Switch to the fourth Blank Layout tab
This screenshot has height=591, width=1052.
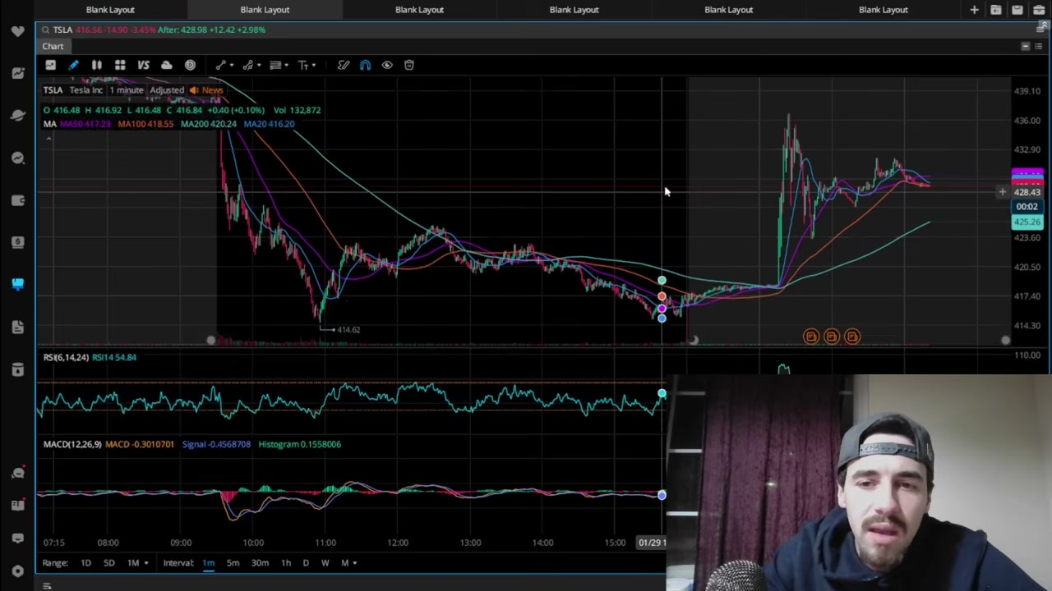pos(574,10)
